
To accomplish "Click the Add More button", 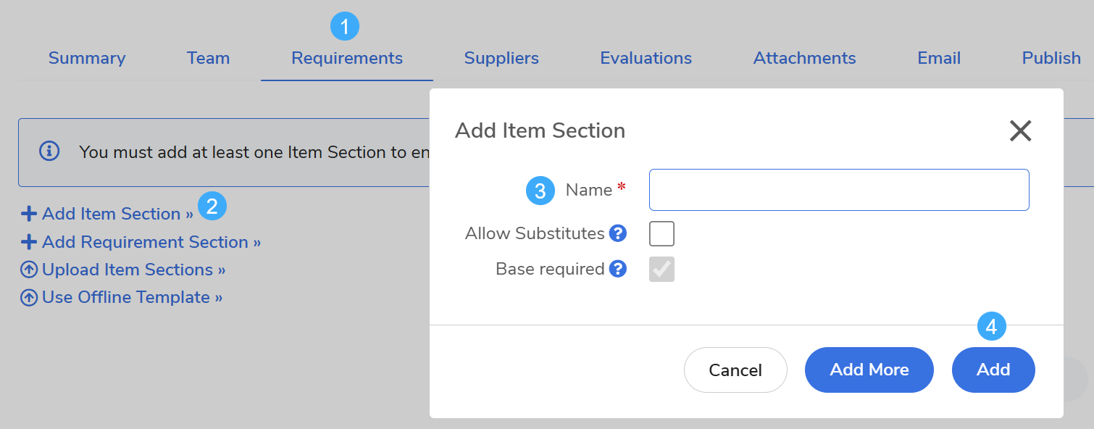I will click(x=869, y=370).
